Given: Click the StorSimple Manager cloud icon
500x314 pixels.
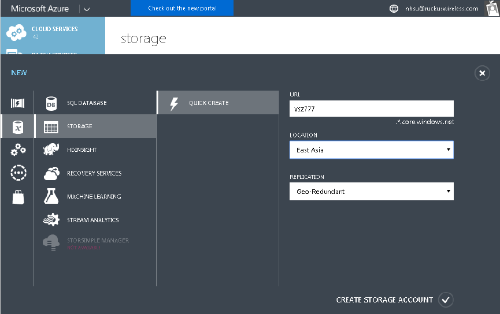Looking at the screenshot, I should [x=51, y=242].
